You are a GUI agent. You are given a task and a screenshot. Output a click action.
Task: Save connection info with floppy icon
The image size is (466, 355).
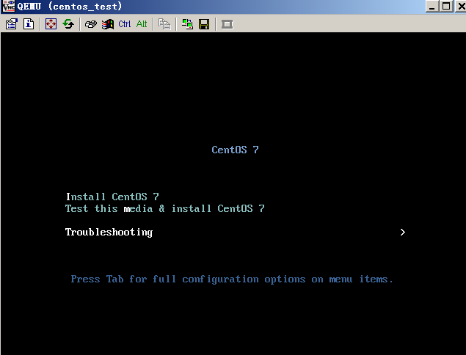pyautogui.click(x=204, y=24)
